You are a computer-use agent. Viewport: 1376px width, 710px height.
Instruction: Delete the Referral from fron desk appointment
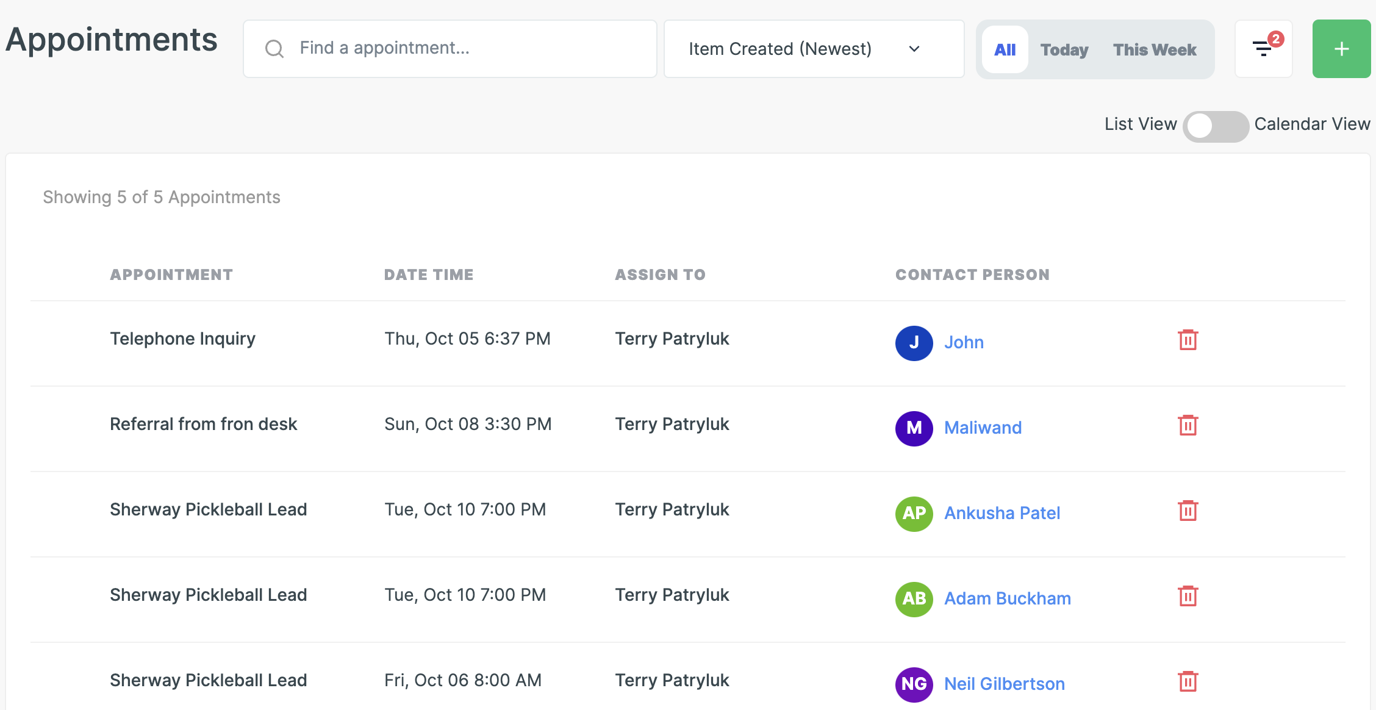coord(1188,425)
